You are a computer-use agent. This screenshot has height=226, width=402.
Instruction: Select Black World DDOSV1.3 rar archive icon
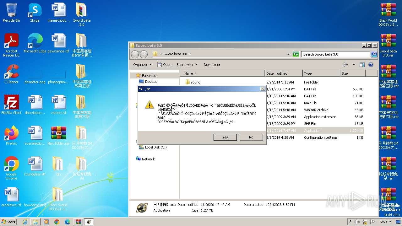pyautogui.click(x=388, y=14)
